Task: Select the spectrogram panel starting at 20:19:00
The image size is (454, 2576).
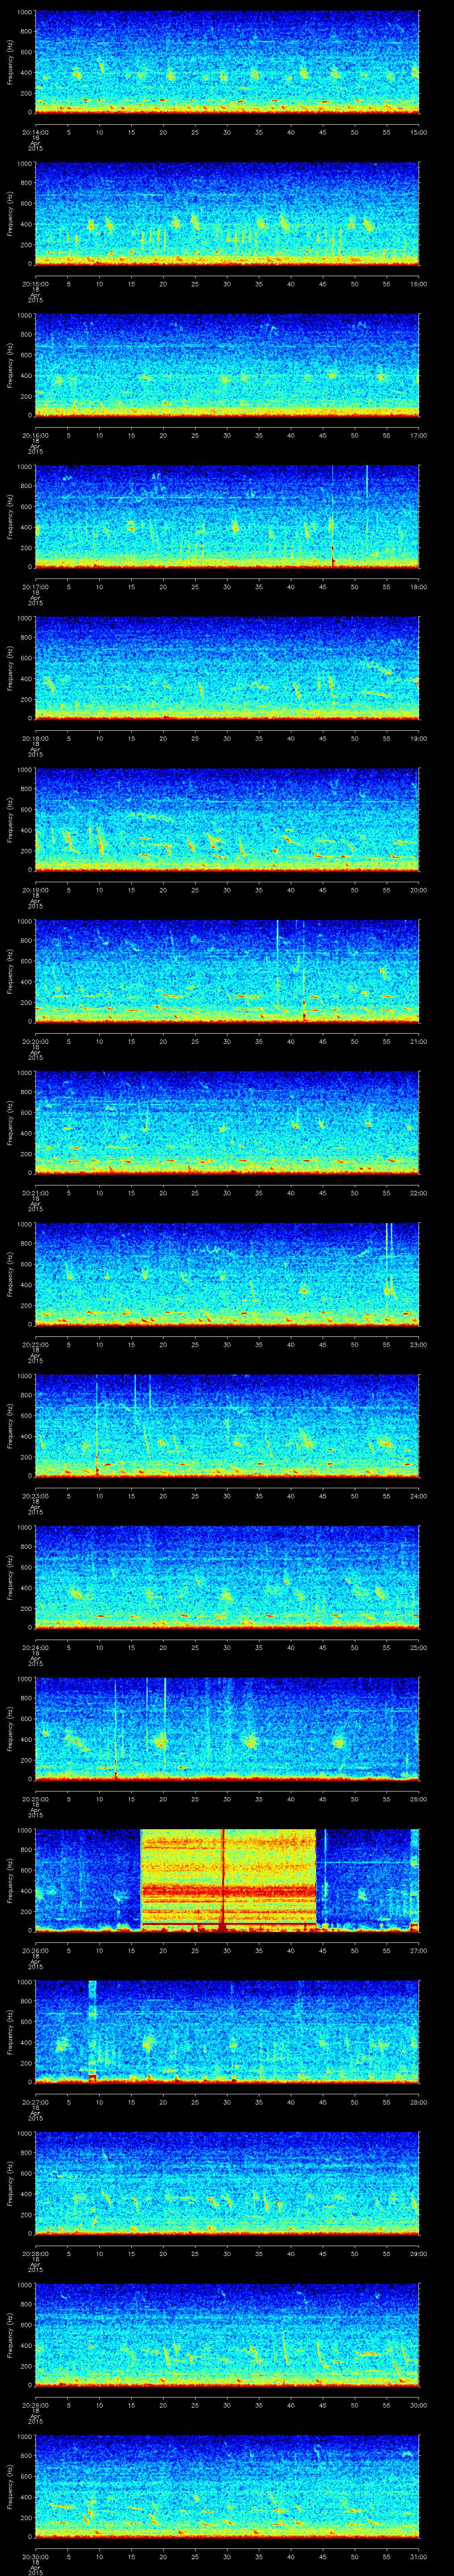Action: (227, 820)
